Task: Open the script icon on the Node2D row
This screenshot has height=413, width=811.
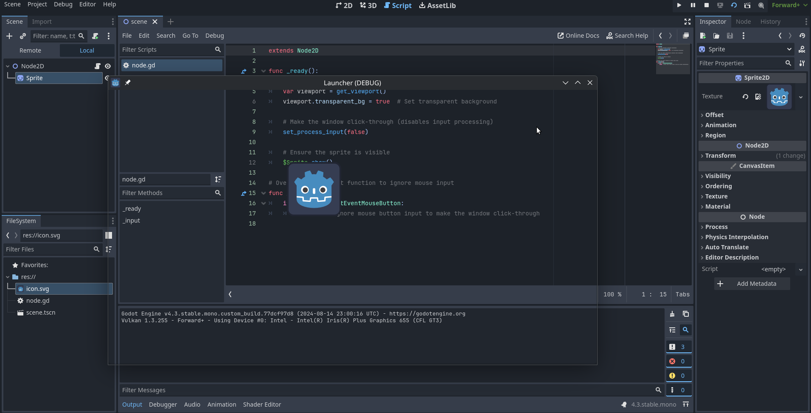Action: (98, 66)
